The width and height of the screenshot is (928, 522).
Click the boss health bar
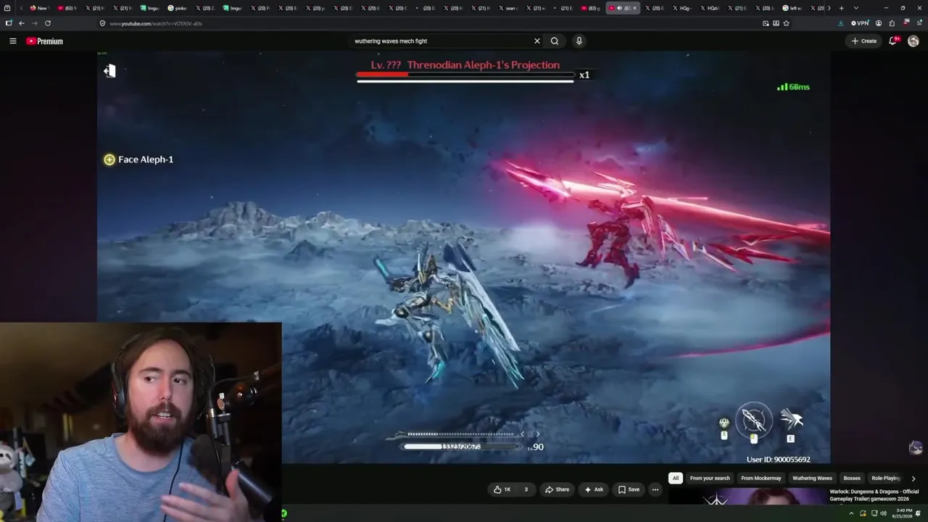(x=465, y=74)
